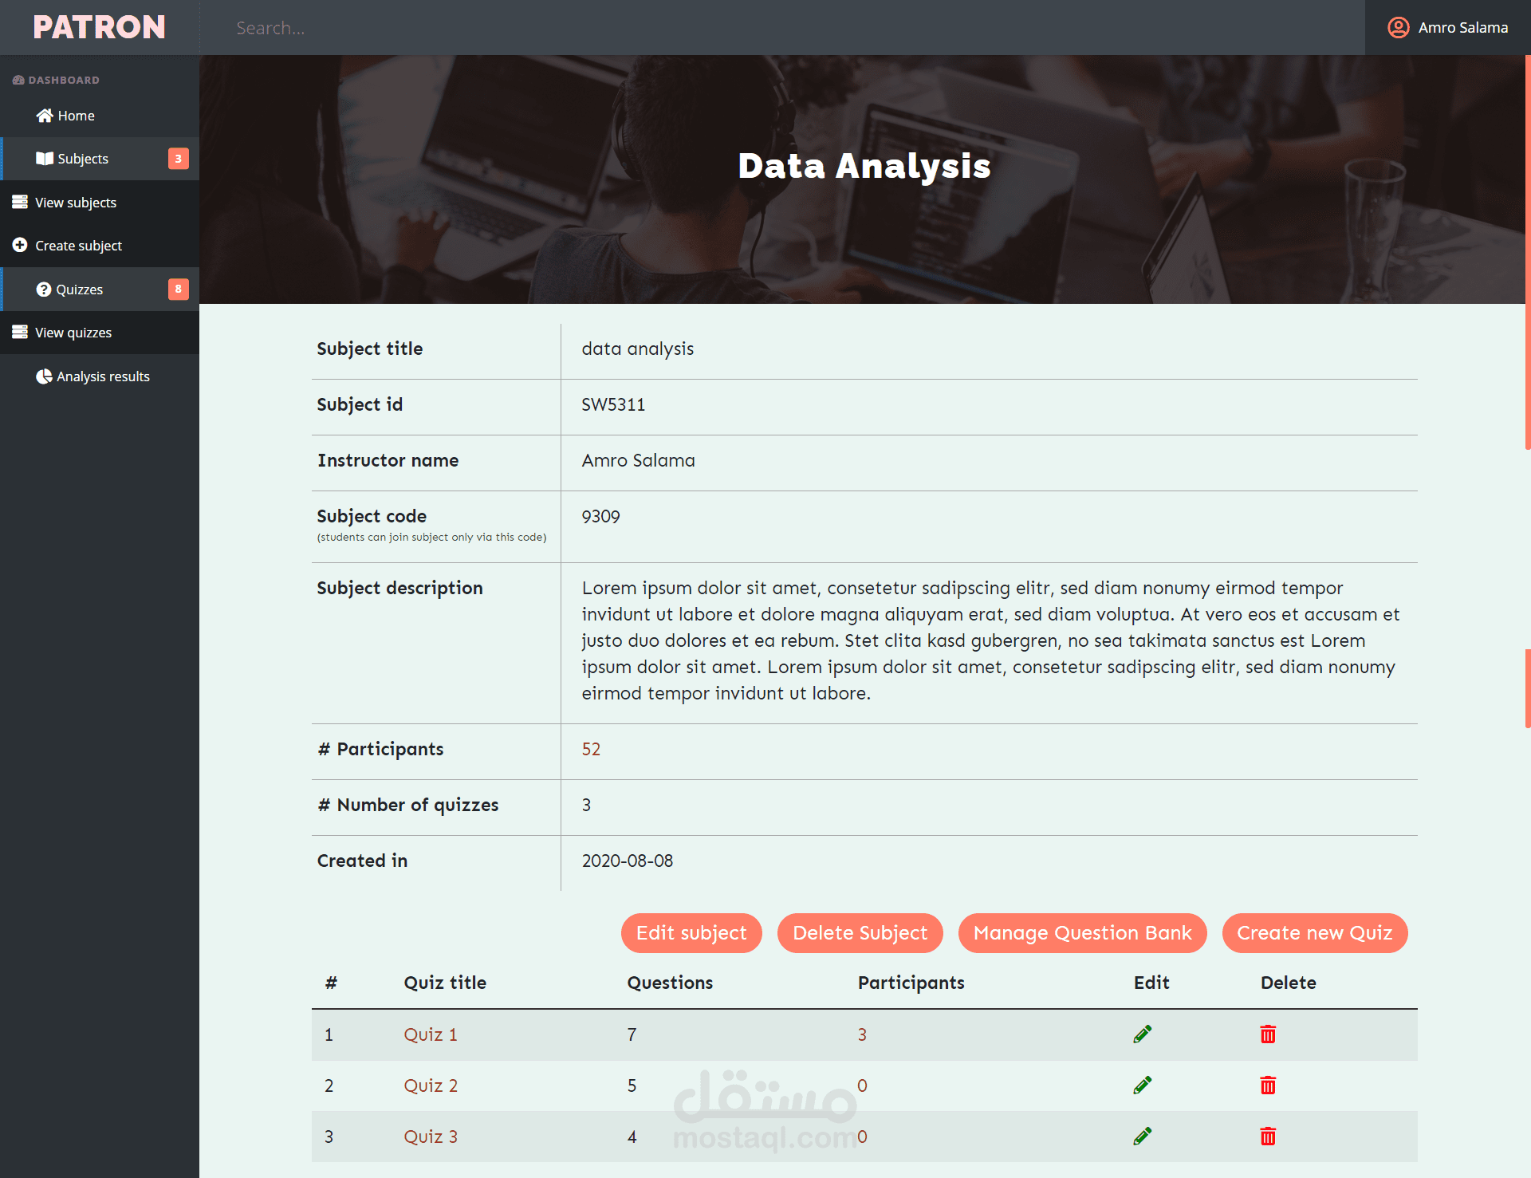This screenshot has height=1178, width=1531.
Task: Open Manage Question Bank
Action: coord(1082,933)
